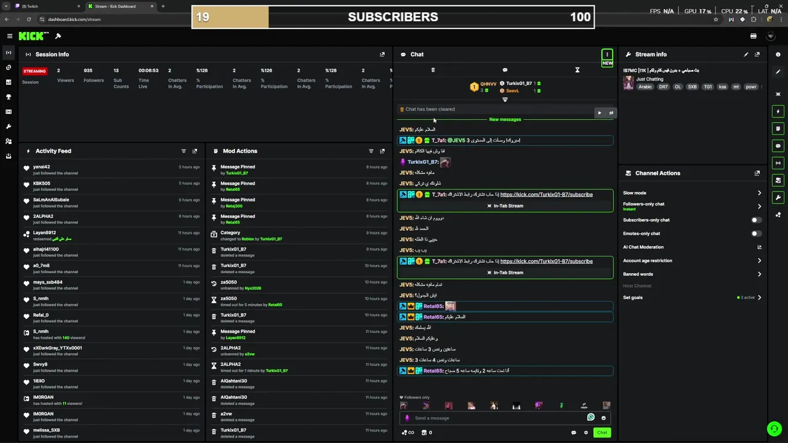Pop out the Mod Actions panel

(382, 151)
